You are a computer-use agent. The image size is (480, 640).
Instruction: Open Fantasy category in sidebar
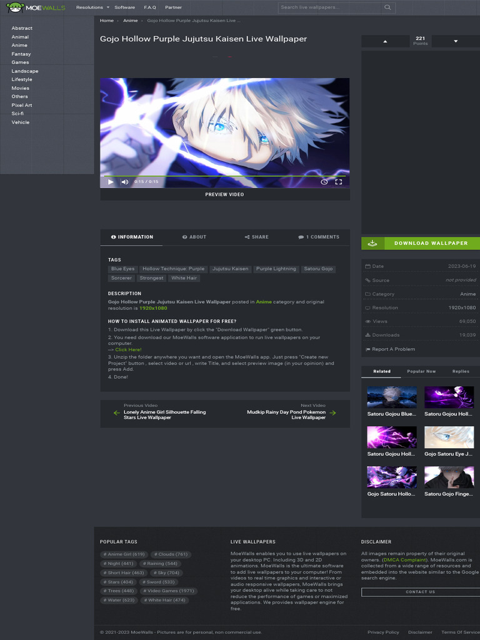[21, 54]
